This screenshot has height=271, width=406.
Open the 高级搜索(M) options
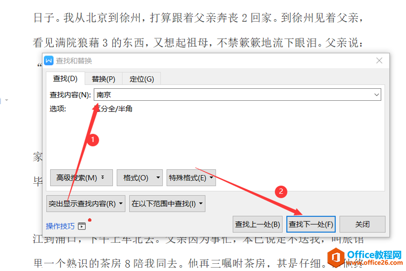(81, 177)
